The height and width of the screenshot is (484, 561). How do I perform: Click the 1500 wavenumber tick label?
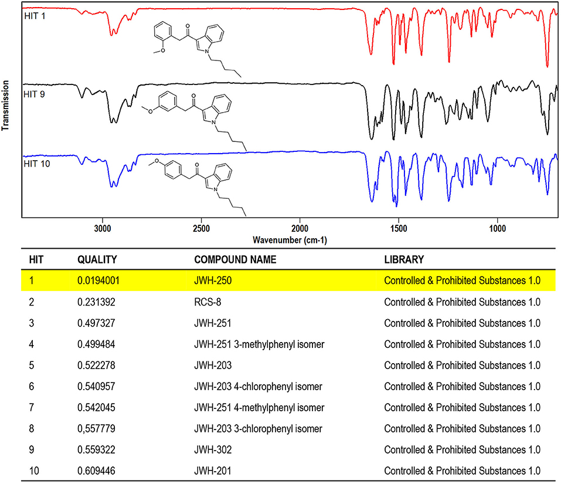point(399,228)
